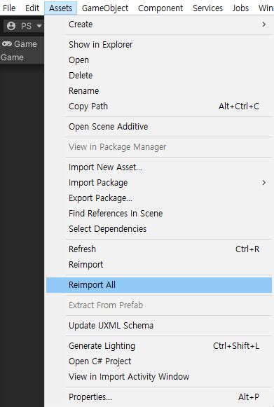Open the Edit menu
The width and height of the screenshot is (274, 407).
[32, 8]
